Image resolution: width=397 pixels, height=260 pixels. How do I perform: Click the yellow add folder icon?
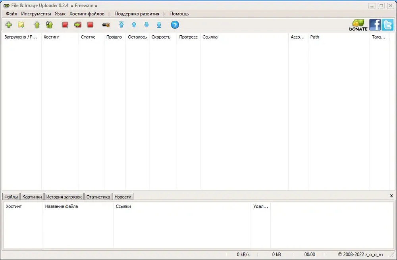point(21,25)
